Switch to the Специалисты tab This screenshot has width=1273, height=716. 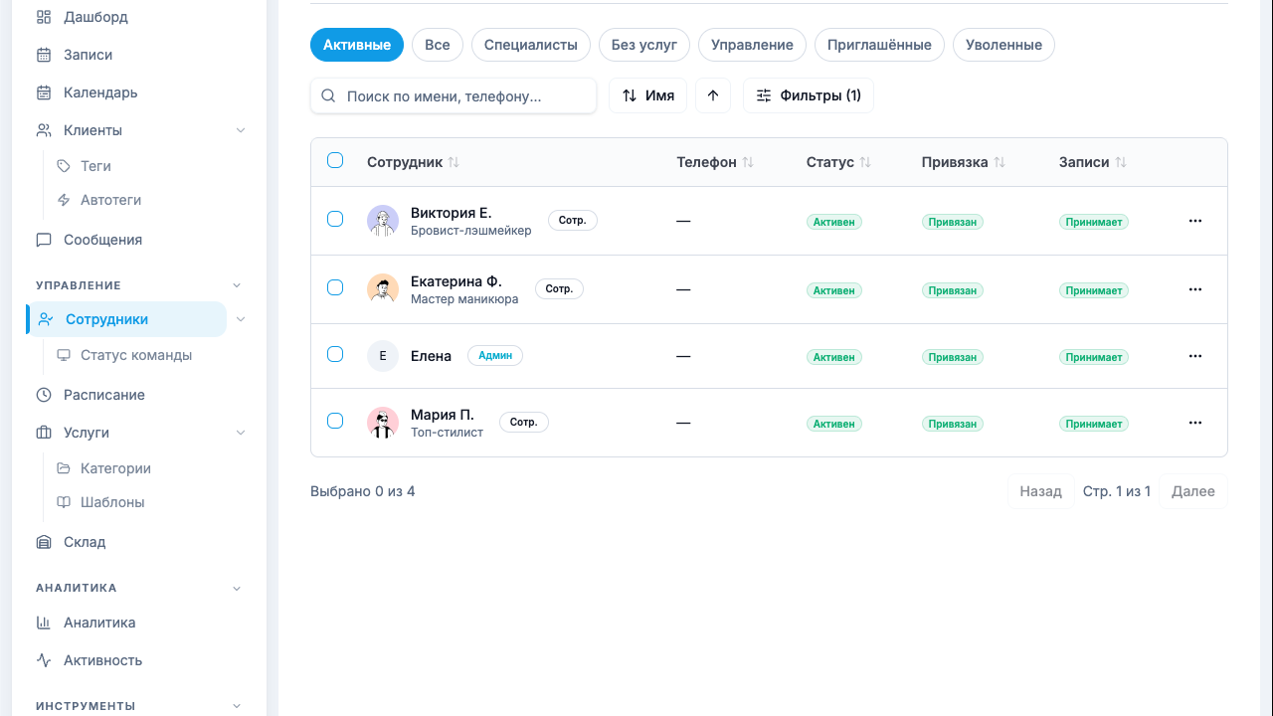(x=530, y=45)
